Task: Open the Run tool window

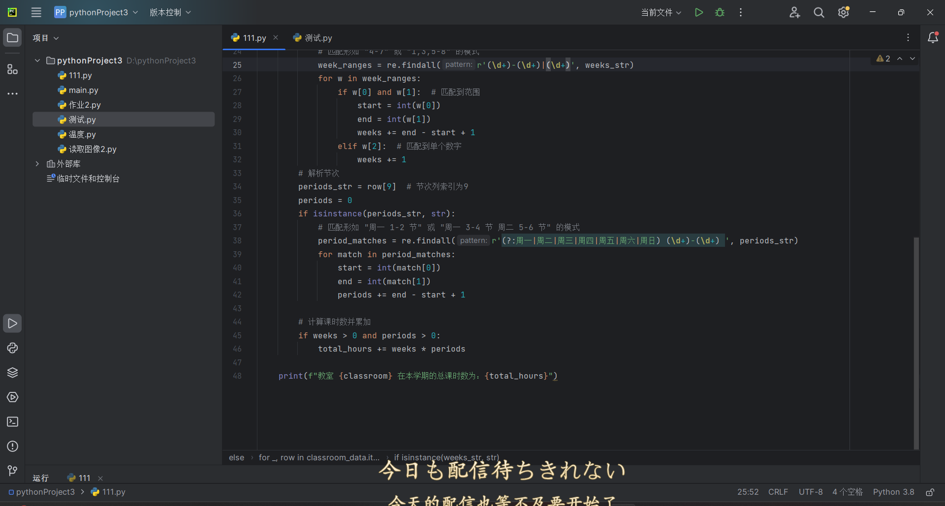Action: pos(12,324)
